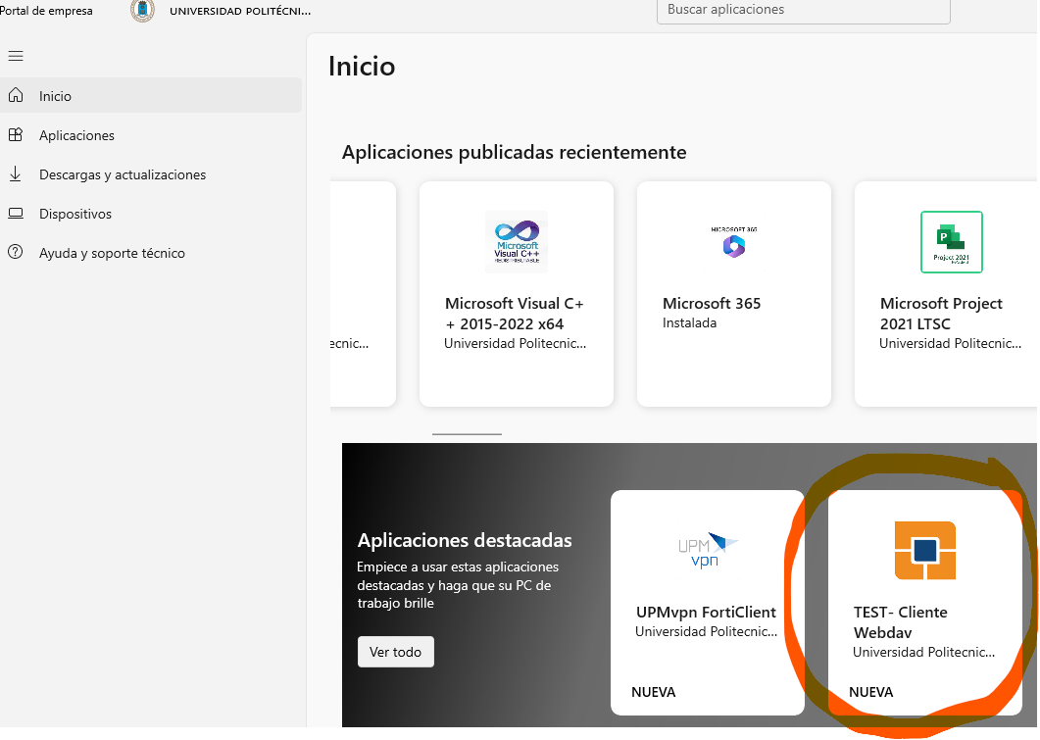This screenshot has width=1040, height=740.
Task: Open Ayuda y soporte técnico
Action: coord(151,253)
